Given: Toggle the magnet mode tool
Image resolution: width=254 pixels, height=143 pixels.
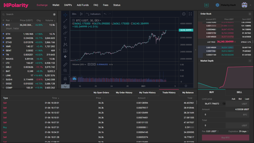Looking at the screenshot, I should [65, 79].
